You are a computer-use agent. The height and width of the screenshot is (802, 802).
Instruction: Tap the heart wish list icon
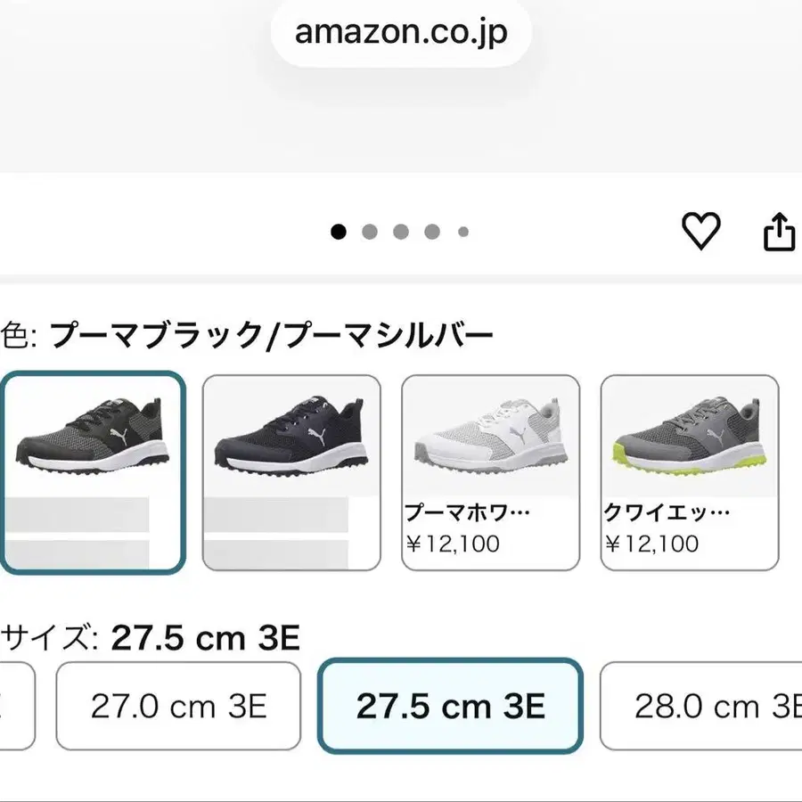(x=700, y=232)
